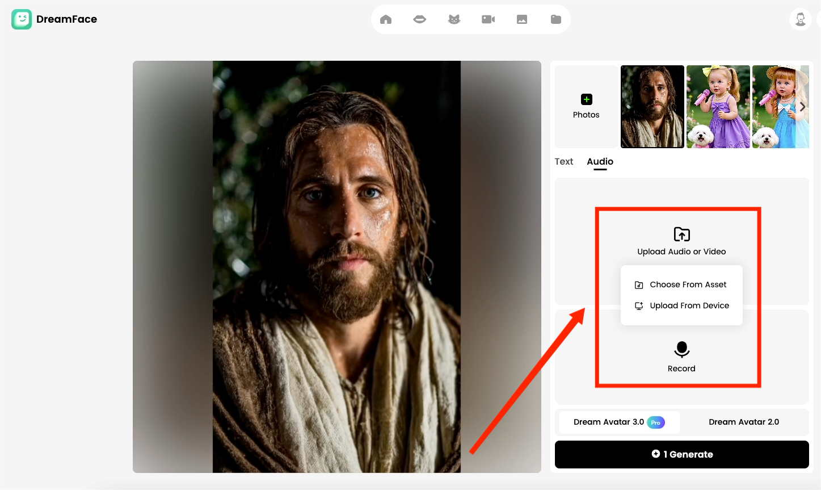Image resolution: width=821 pixels, height=490 pixels.
Task: Click the DreamFace logo icon
Action: click(22, 19)
